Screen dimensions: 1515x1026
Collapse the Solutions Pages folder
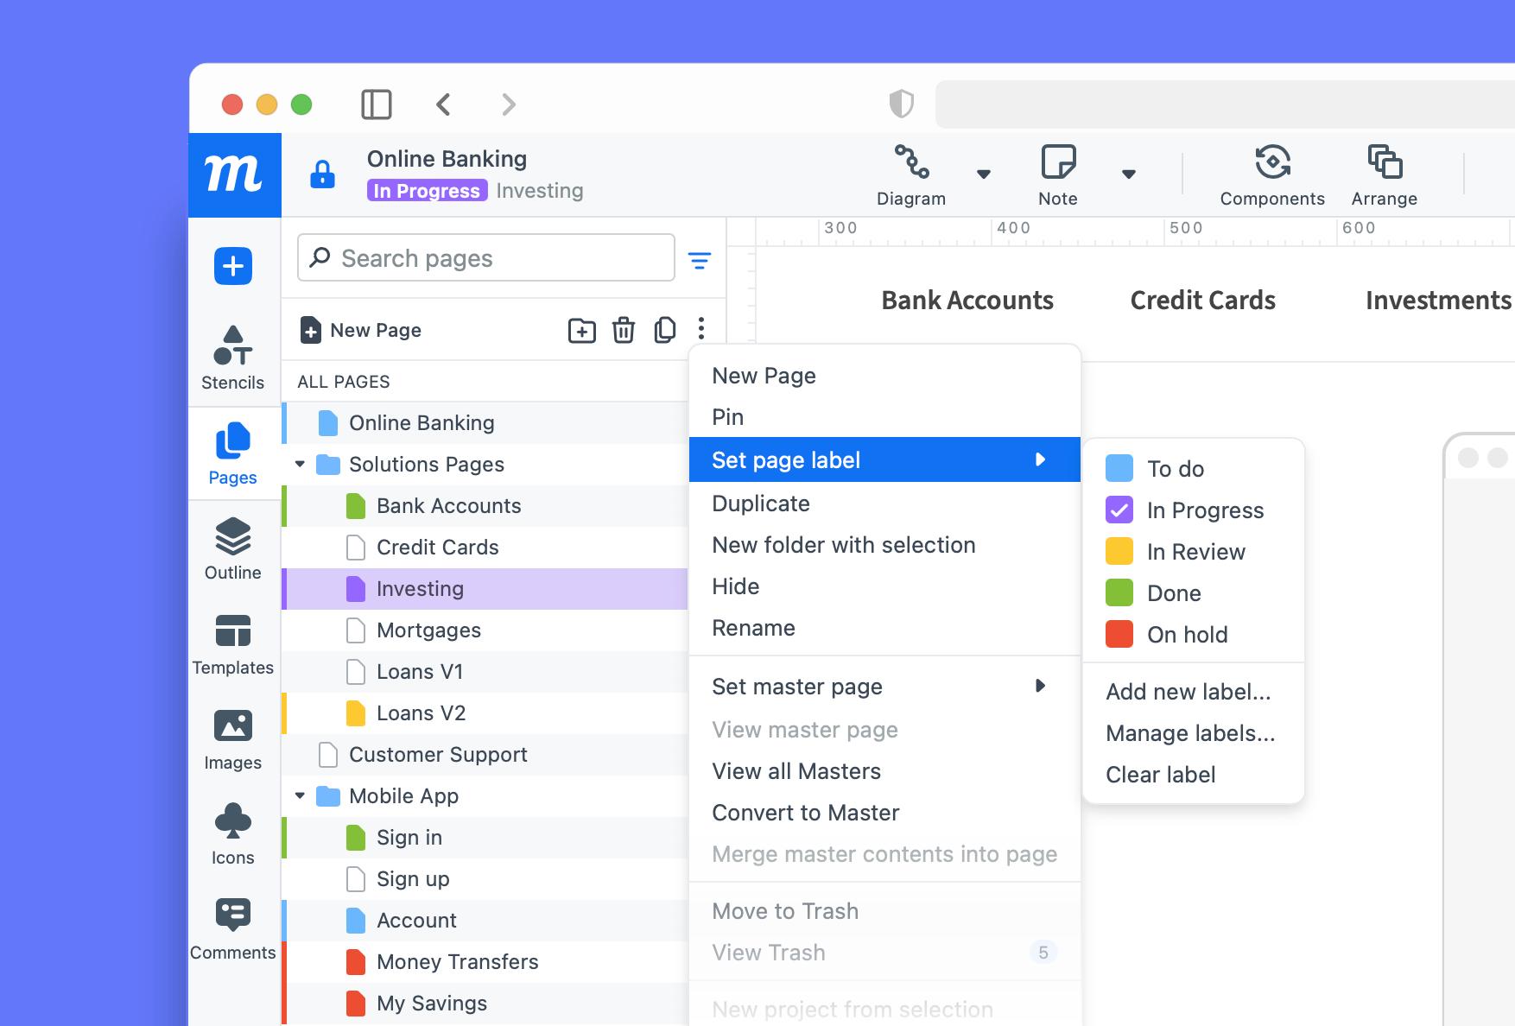point(300,464)
